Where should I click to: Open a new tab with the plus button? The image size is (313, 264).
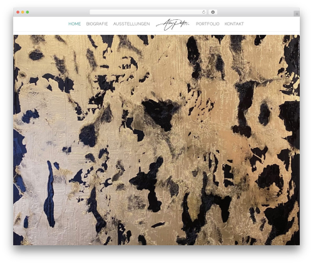pos(297,14)
